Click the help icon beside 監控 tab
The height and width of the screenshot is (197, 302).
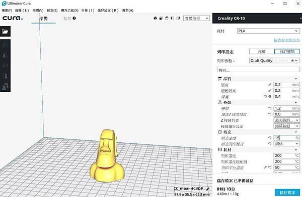pyautogui.click(x=74, y=18)
